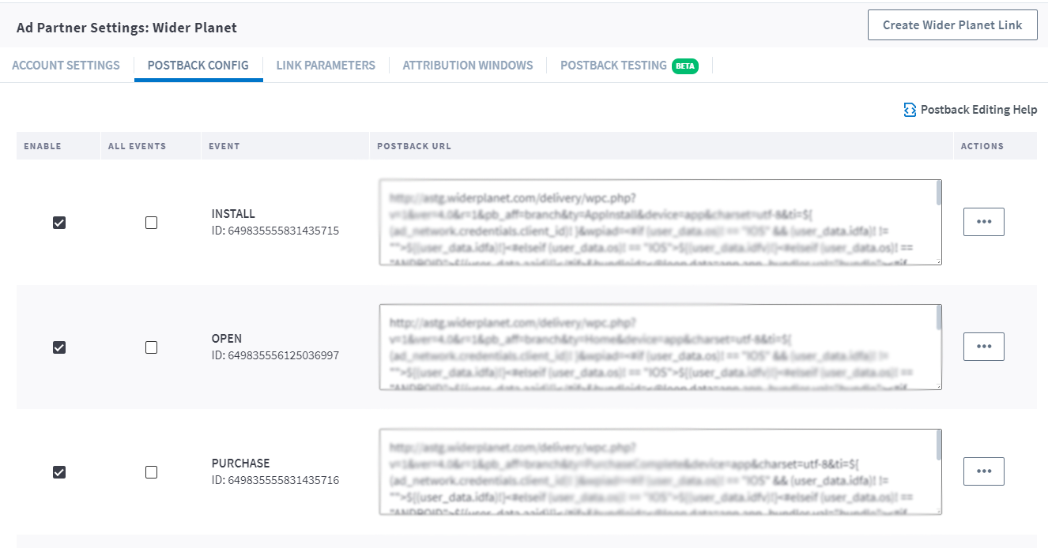This screenshot has width=1048, height=548.
Task: Disable the PURCHASE event postback
Action: click(x=59, y=472)
